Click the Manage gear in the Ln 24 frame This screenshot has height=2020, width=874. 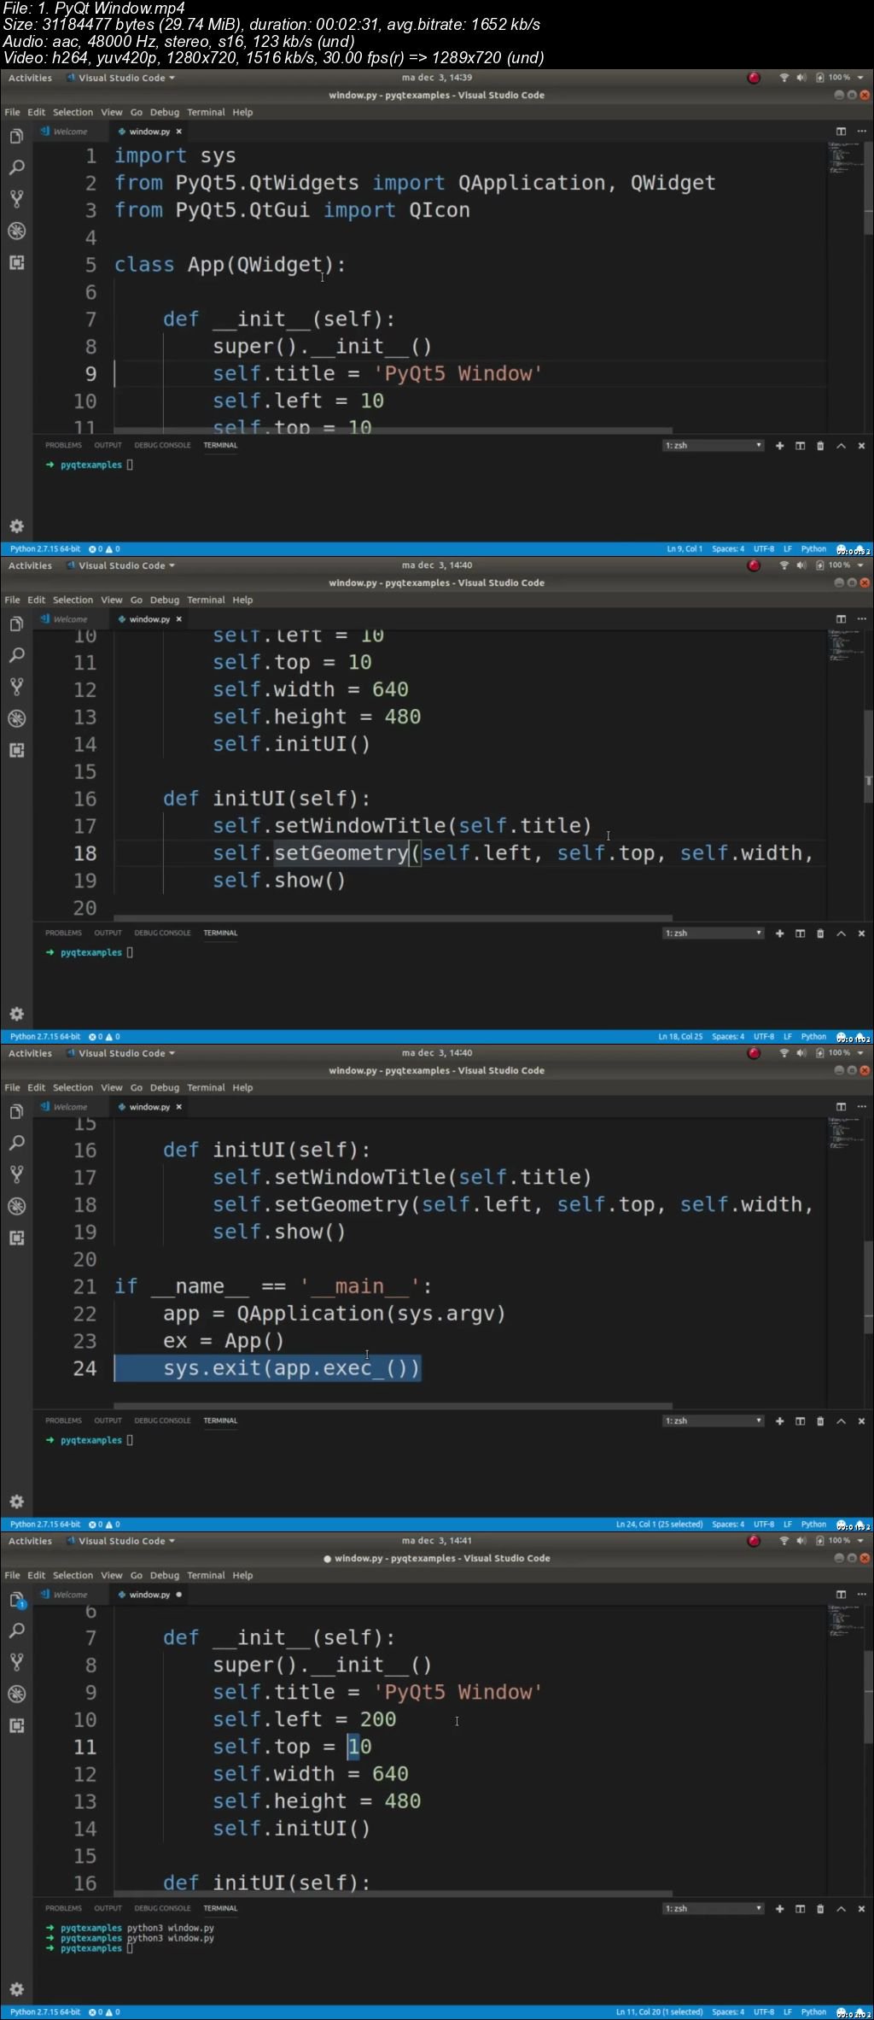(16, 1502)
